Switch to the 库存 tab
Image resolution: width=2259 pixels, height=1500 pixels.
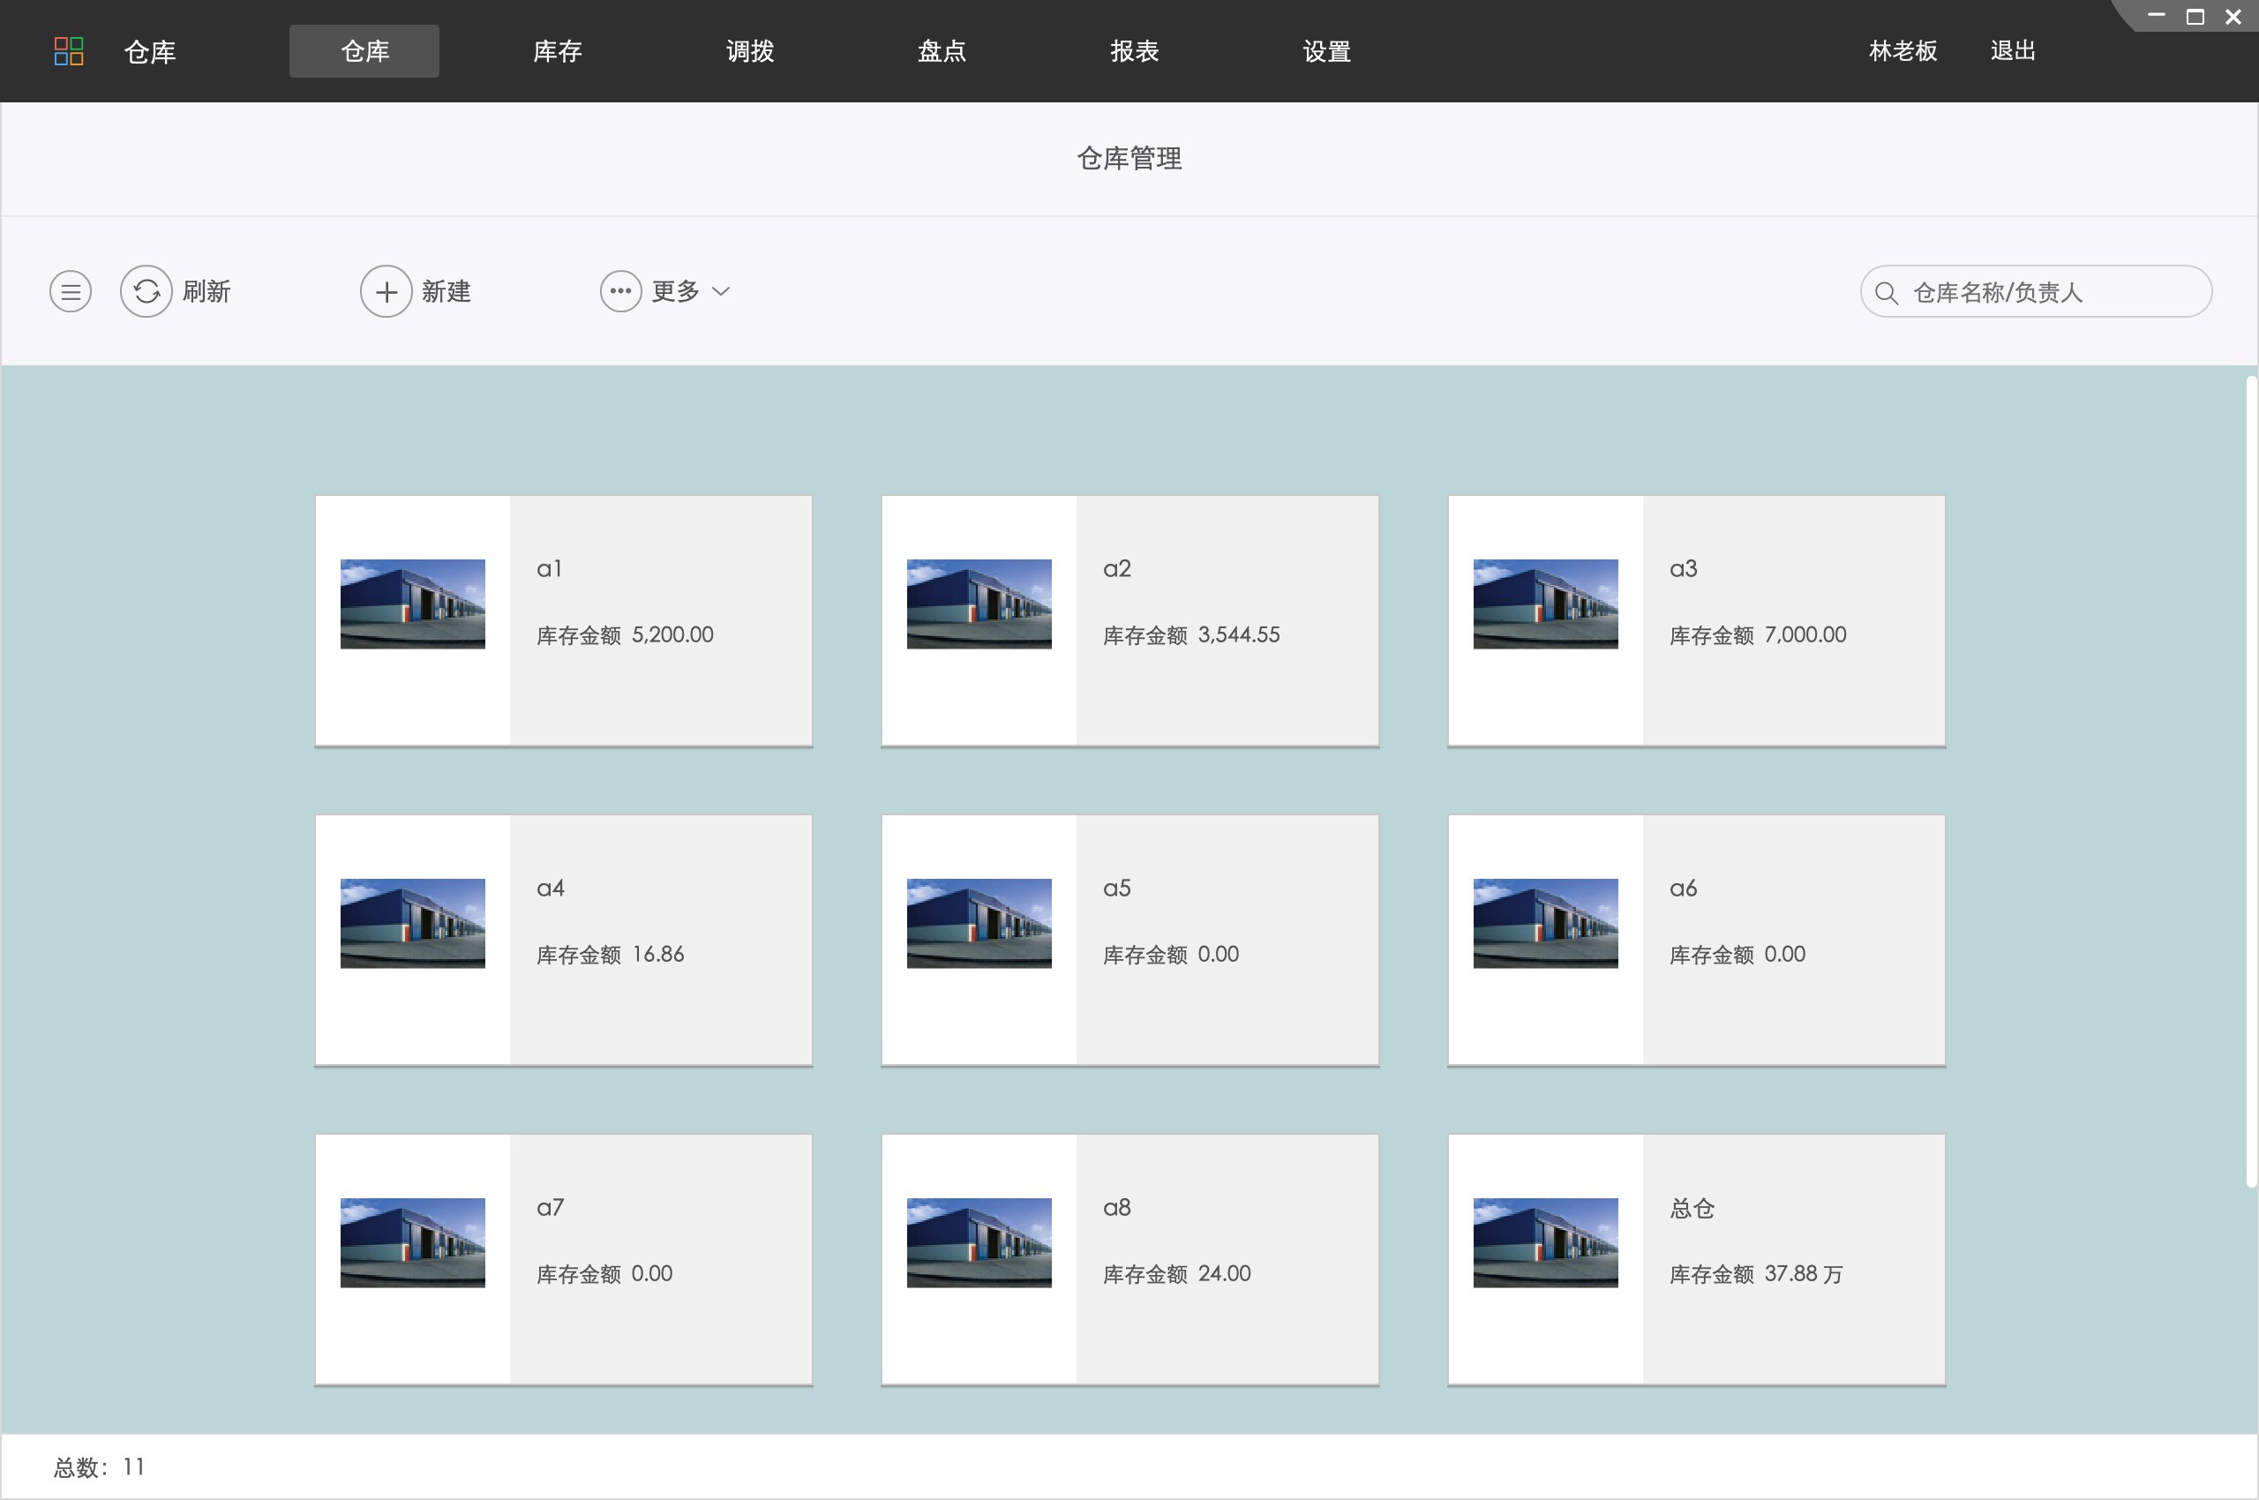click(557, 50)
